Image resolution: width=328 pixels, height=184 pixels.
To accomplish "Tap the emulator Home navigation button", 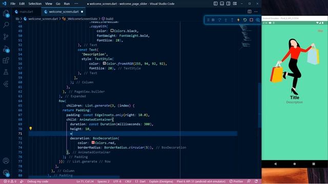I will pyautogui.click(x=295, y=164).
